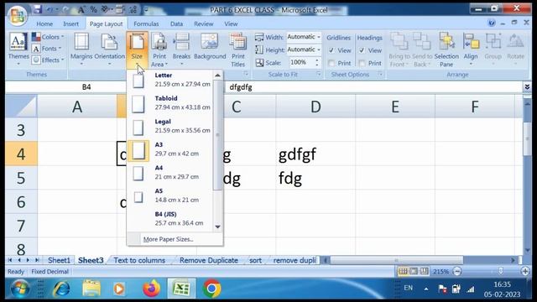Select column E header

click(395, 107)
